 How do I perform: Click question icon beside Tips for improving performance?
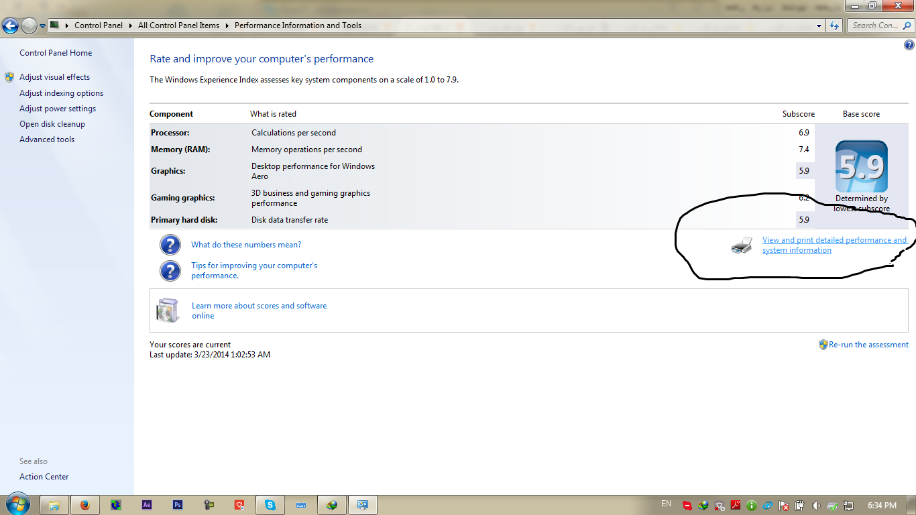coord(170,270)
